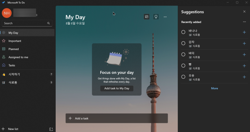Viewport: 250px width, 132px height.
Task: Go to the Planned list
Action: [x=13, y=49]
